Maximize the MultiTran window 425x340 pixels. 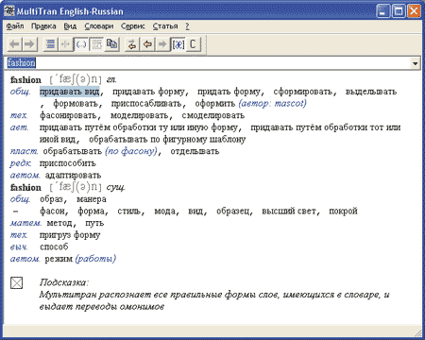[399, 11]
